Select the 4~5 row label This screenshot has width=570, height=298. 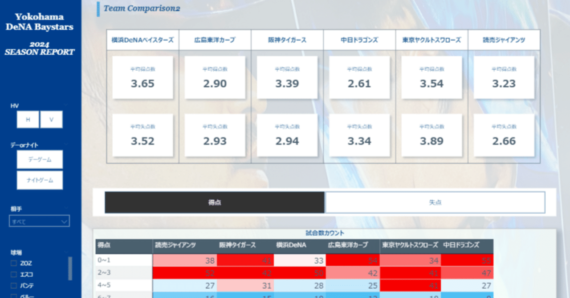[x=124, y=285]
